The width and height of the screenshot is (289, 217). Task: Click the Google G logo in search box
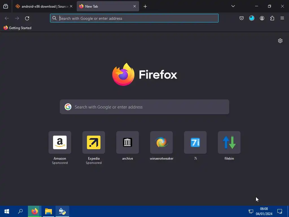[x=68, y=107]
